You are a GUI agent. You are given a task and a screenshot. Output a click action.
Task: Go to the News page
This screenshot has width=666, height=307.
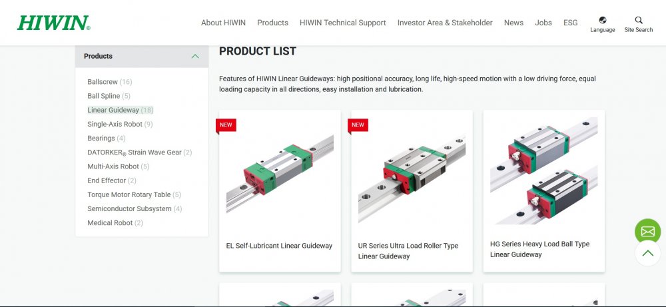pos(513,23)
